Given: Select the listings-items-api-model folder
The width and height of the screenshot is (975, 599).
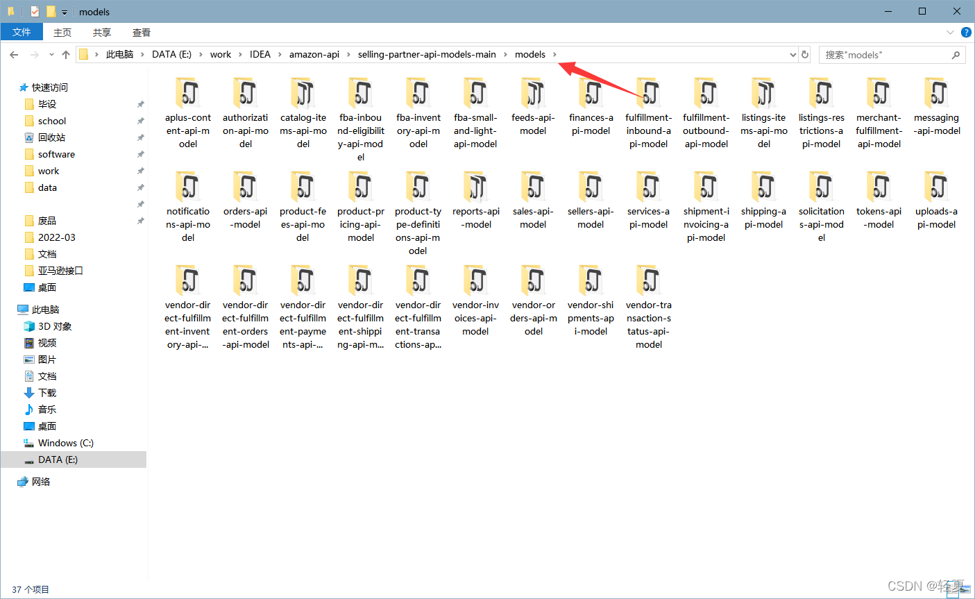Looking at the screenshot, I should [x=764, y=112].
